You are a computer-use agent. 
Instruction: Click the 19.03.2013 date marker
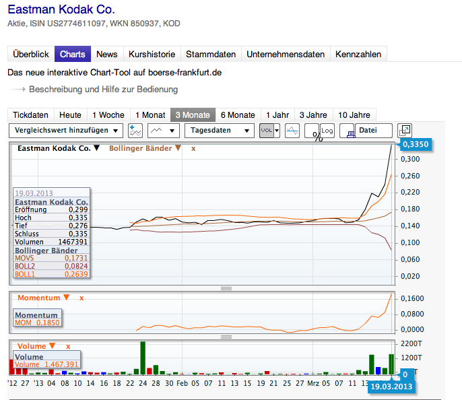coord(391,387)
